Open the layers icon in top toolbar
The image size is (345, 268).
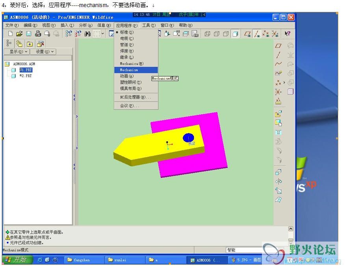click(x=185, y=34)
